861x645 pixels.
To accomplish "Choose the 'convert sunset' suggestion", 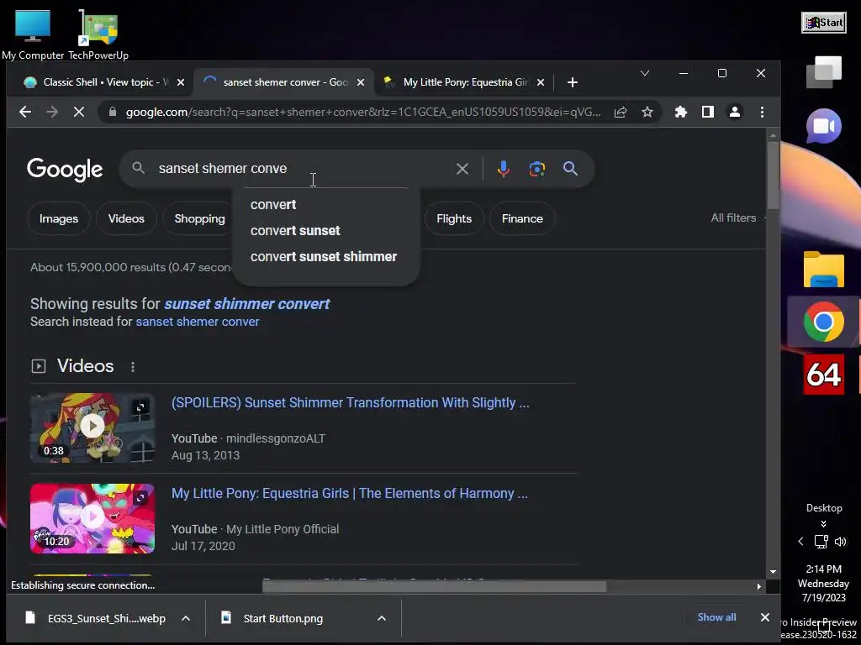I will [326, 231].
